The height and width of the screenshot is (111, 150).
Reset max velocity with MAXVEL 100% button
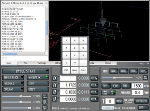(45, 108)
